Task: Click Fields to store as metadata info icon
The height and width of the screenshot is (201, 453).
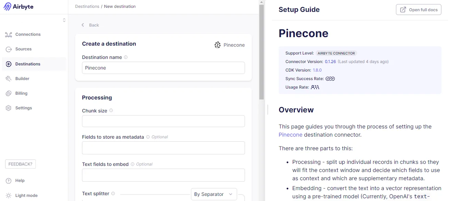Action: (148, 137)
